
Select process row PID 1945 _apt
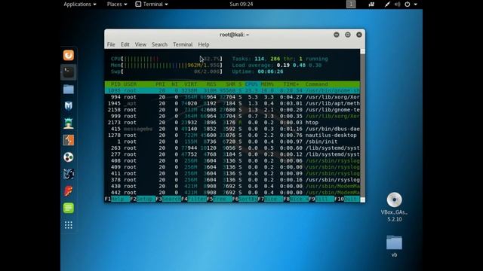coord(232,104)
